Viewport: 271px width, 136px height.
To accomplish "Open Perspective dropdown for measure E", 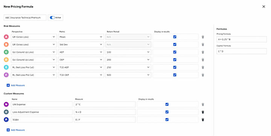I will tap(34, 67).
